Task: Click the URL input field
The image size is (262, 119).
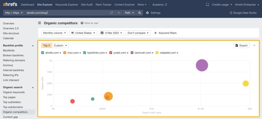Action: 67,13
